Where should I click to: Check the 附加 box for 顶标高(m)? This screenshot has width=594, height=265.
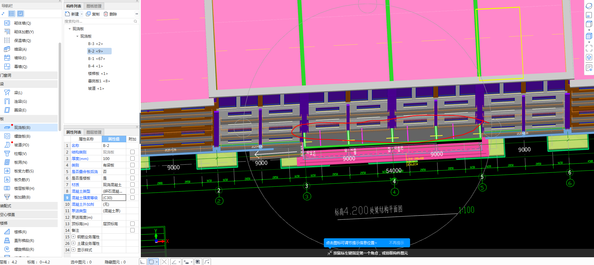coord(132,224)
